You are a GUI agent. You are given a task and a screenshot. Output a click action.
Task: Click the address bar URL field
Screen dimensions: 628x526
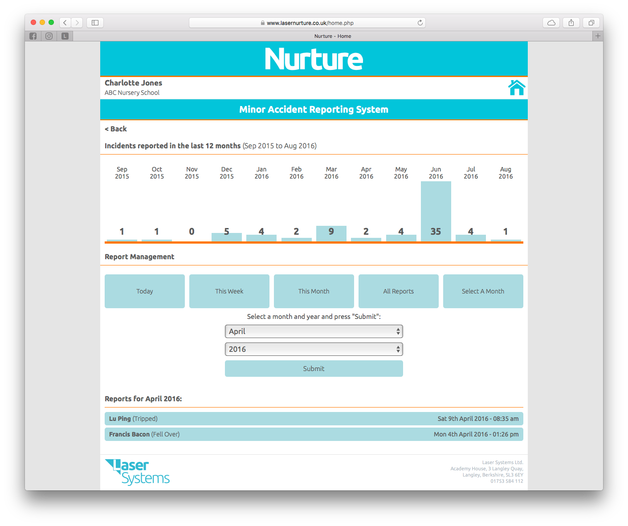(x=307, y=23)
